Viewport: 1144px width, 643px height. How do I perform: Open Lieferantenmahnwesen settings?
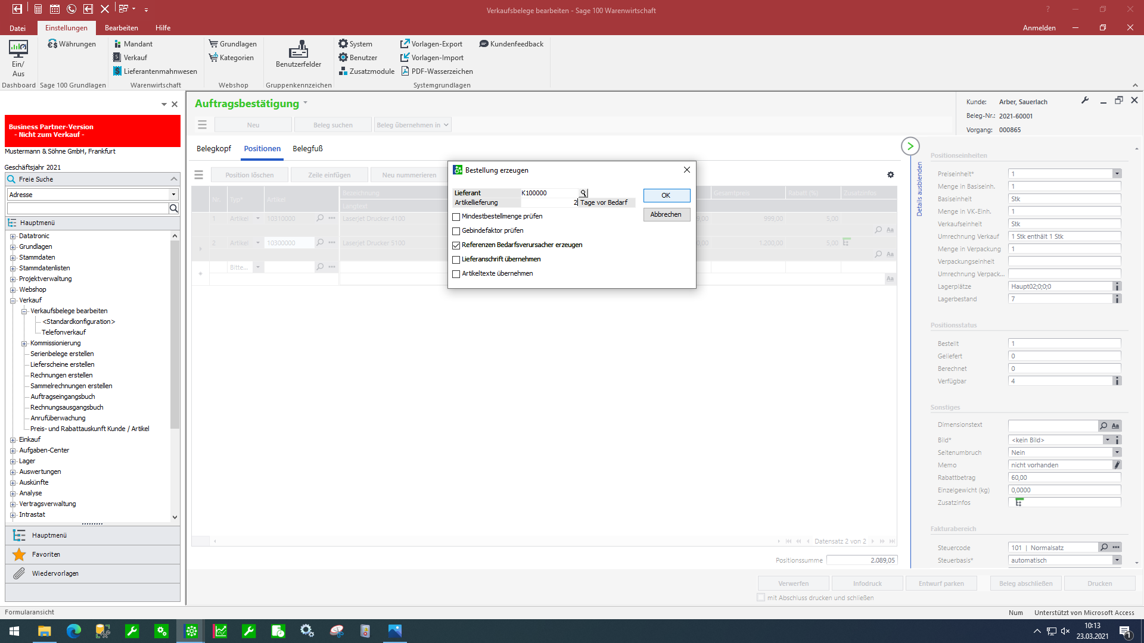coord(155,71)
